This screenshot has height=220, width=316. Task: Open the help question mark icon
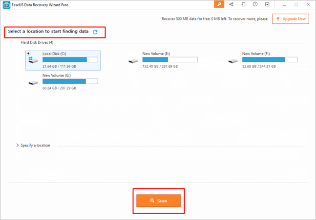coord(255,4)
